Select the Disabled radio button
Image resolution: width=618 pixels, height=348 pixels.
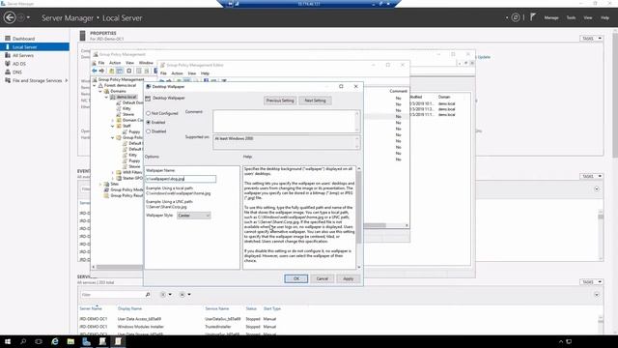click(149, 131)
